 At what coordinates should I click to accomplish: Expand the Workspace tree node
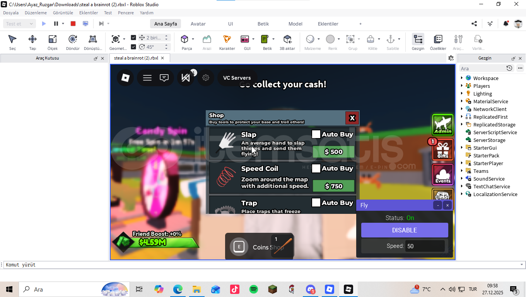coord(462,78)
